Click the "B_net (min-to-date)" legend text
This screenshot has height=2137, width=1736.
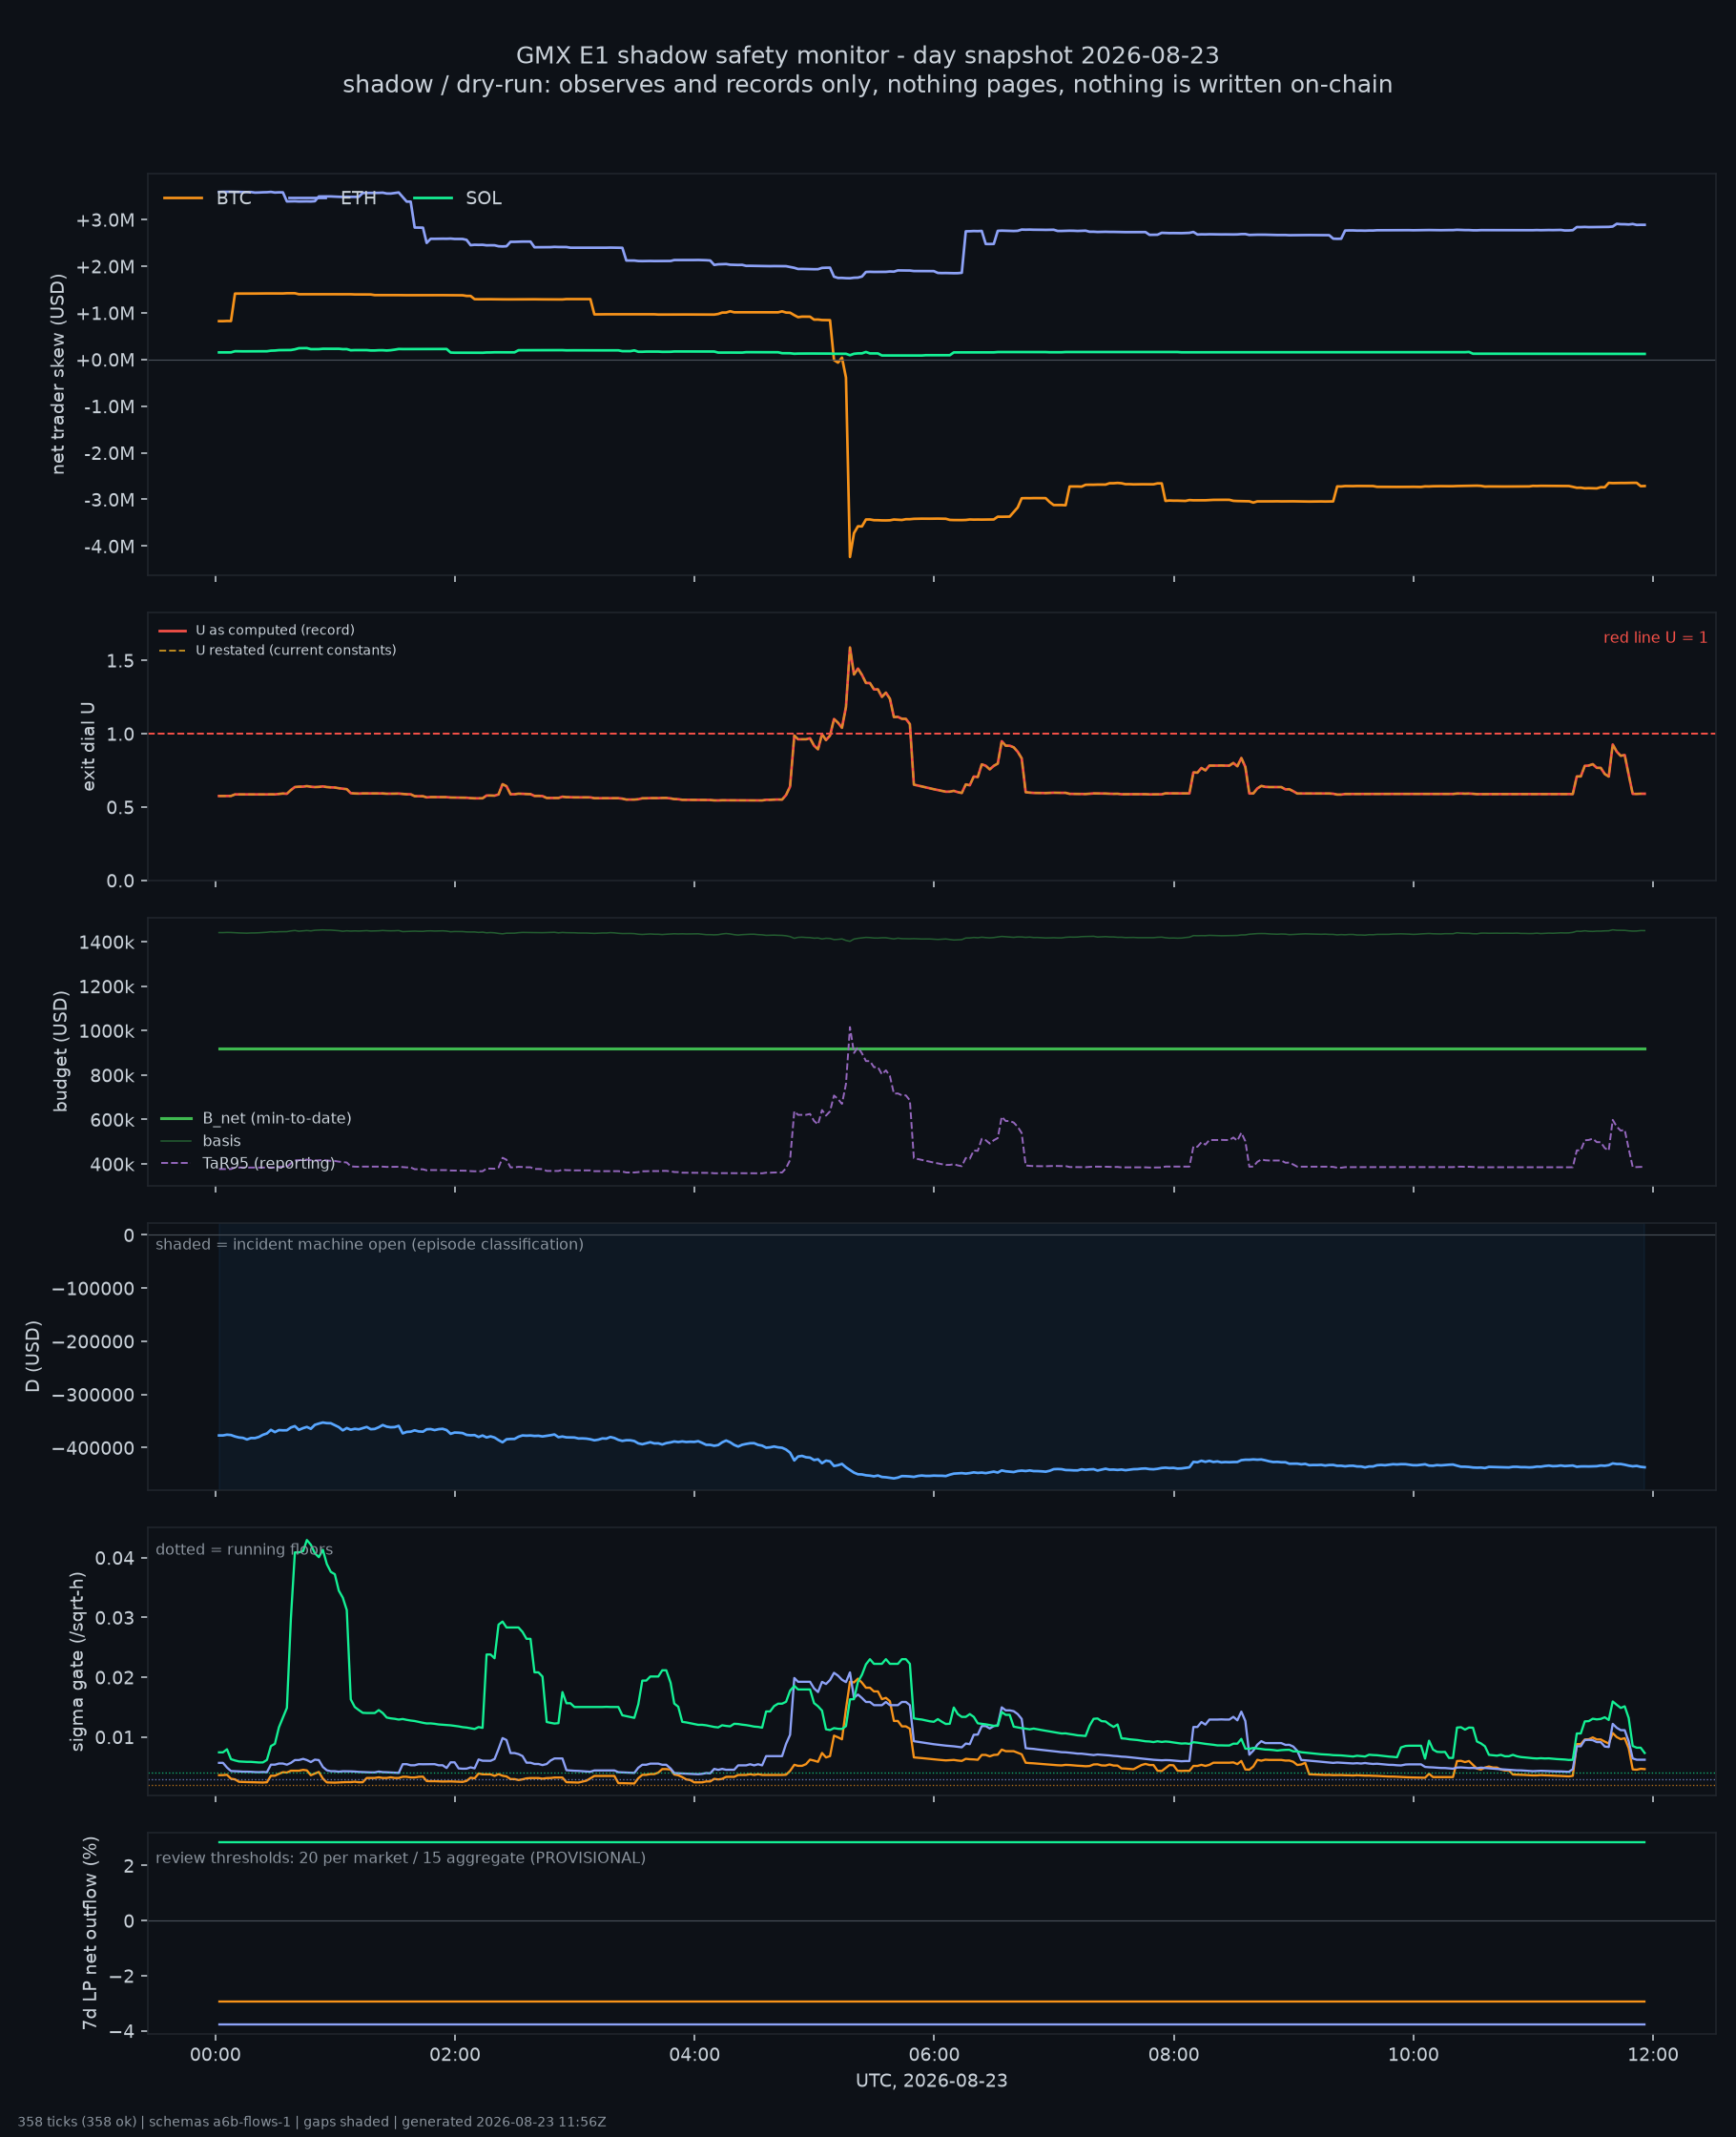(277, 1119)
